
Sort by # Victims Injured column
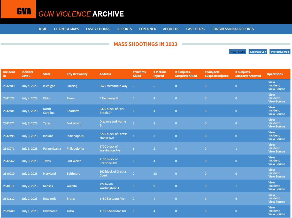(x=160, y=74)
